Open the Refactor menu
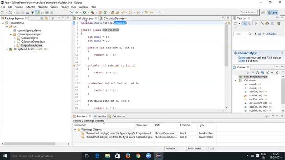 point(30,7)
